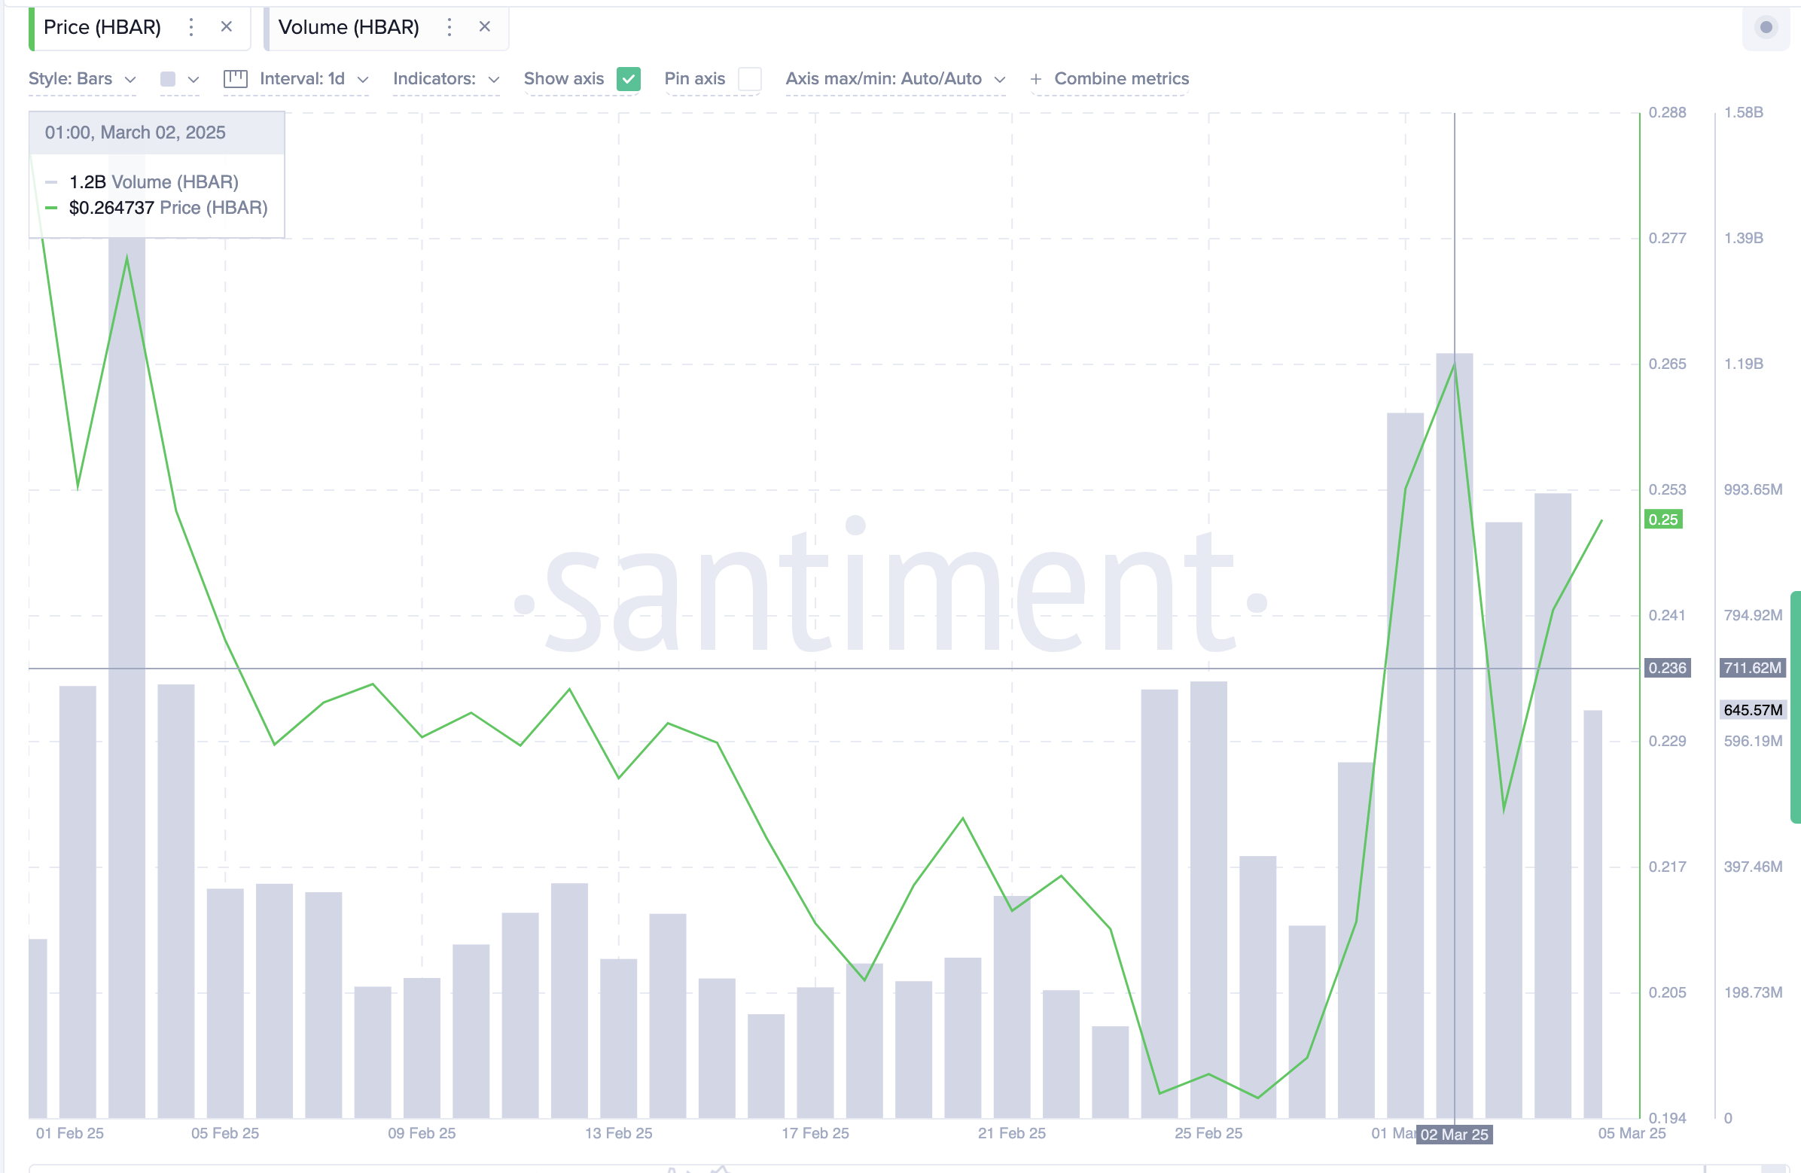Uncheck the Show axis checkbox
1801x1173 pixels.
(629, 79)
